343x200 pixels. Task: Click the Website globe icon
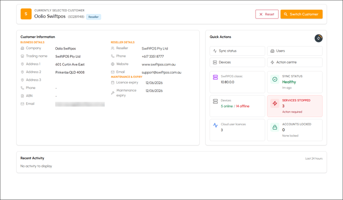click(113, 64)
